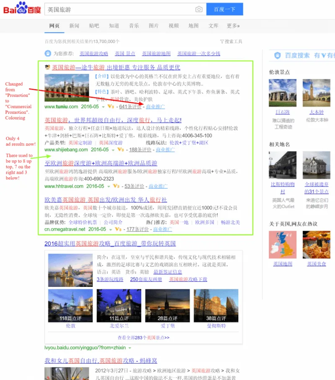The width and height of the screenshot is (335, 380).
Task: Click the recommendation icon beside 为您推荐
Action: point(48,53)
